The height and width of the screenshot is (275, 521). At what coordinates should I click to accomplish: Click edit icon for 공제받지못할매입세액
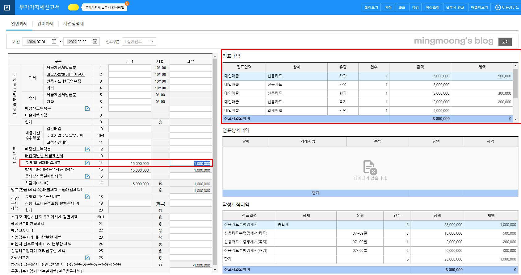coord(87,176)
